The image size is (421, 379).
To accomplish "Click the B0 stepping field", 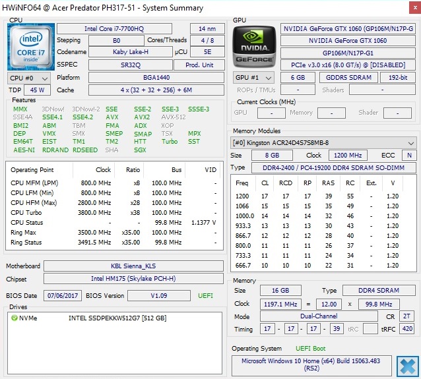I will coord(116,40).
